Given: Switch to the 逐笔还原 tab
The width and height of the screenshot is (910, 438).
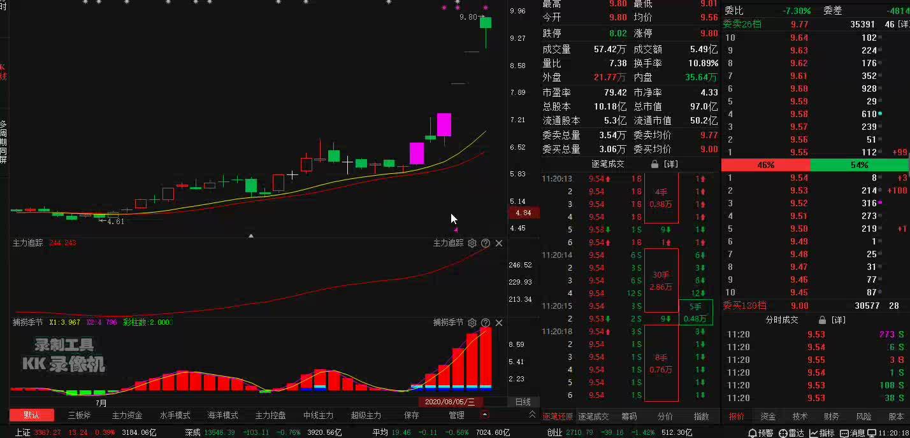Looking at the screenshot, I should click(558, 416).
